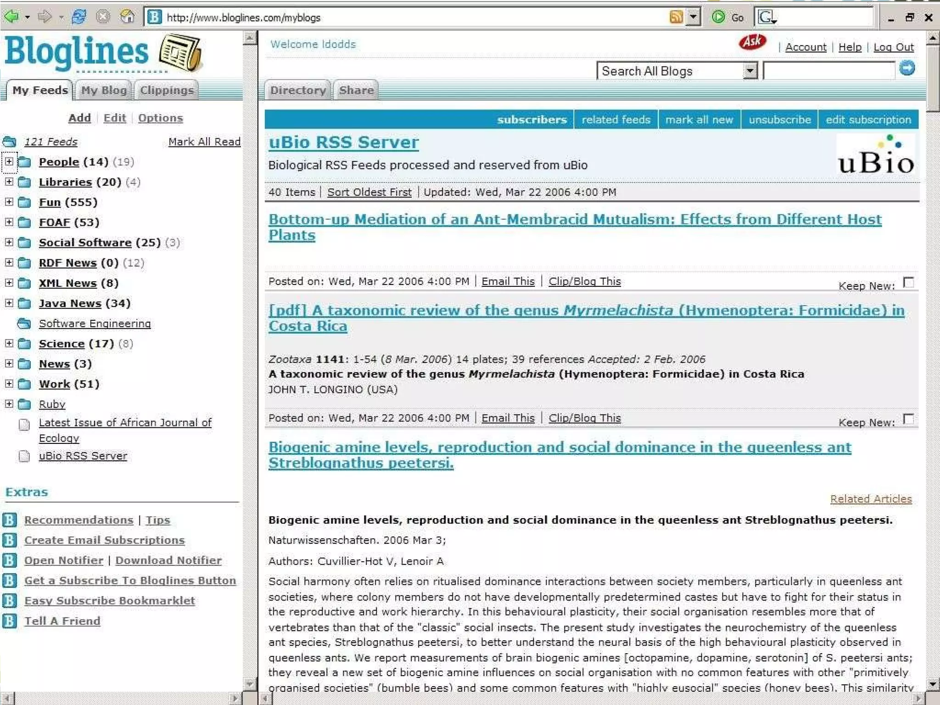Click the Mark All Read link
The height and width of the screenshot is (705, 940).
click(x=204, y=142)
